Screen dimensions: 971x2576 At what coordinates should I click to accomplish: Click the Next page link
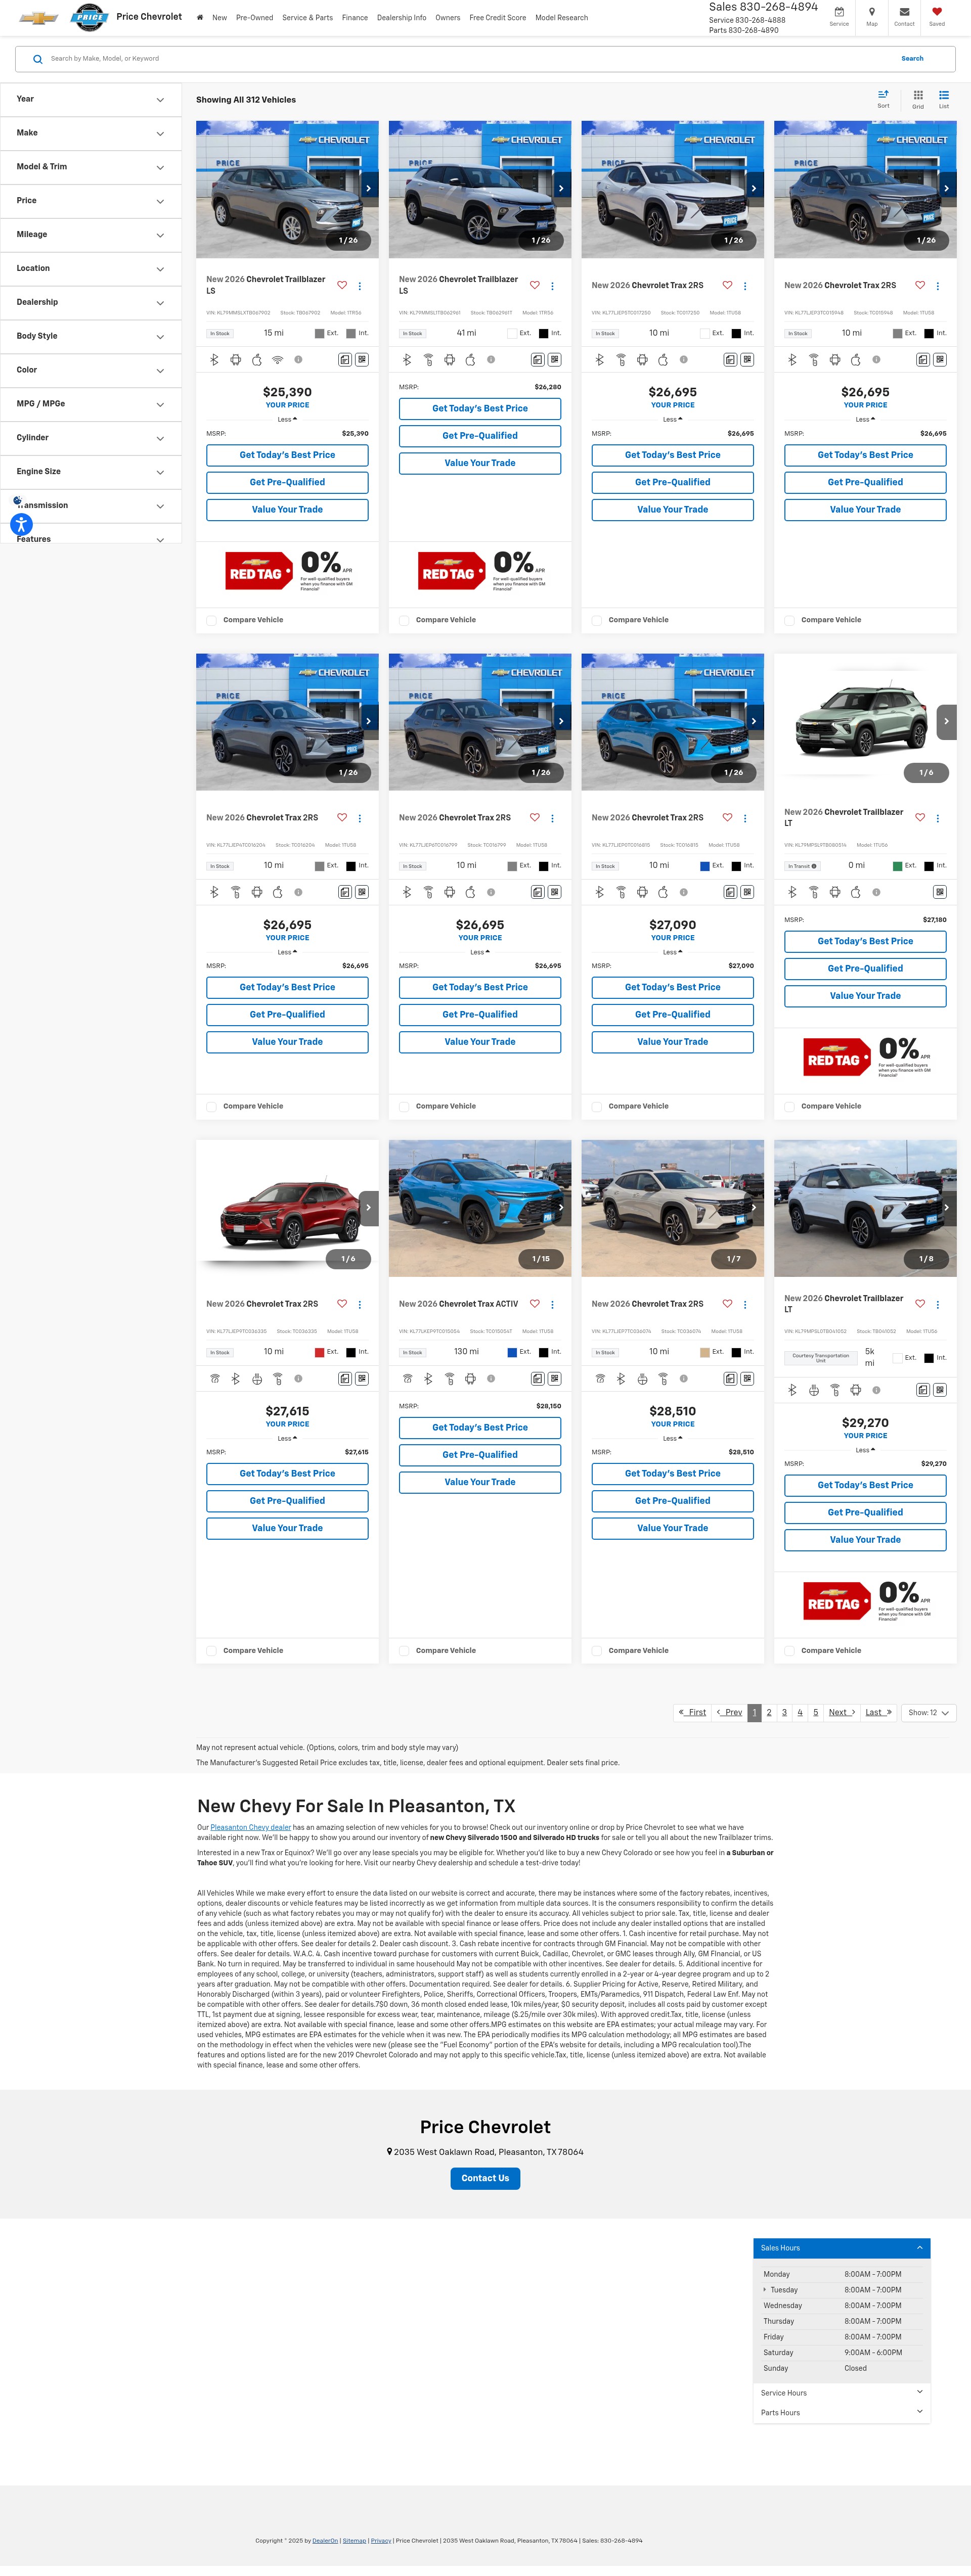pos(842,1712)
